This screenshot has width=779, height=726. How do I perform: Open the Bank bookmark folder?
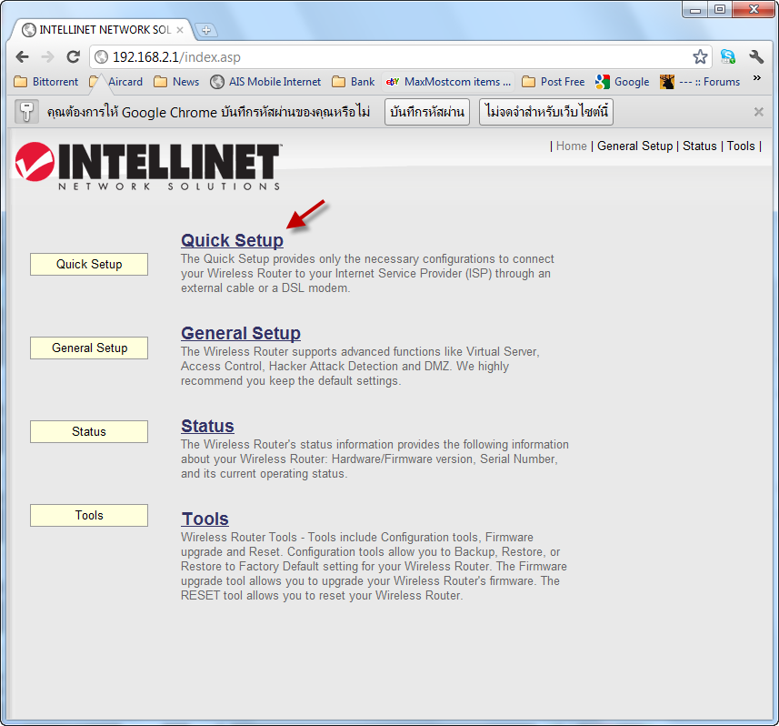click(x=354, y=82)
